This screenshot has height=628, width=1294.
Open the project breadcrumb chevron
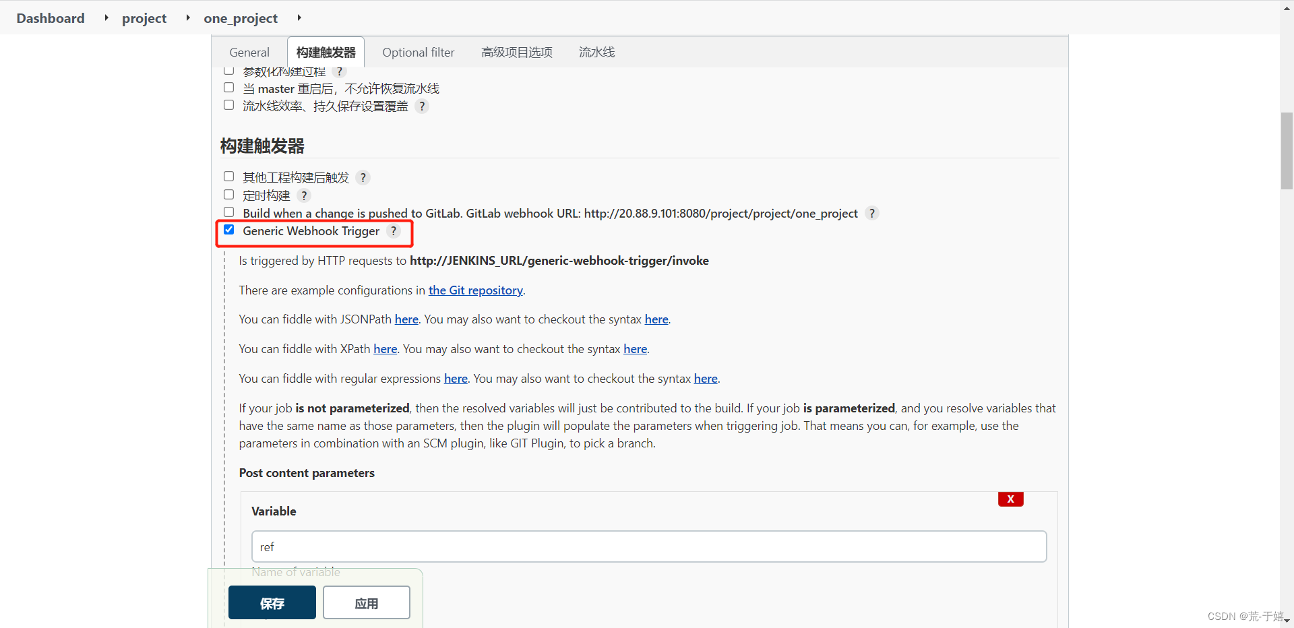[188, 18]
